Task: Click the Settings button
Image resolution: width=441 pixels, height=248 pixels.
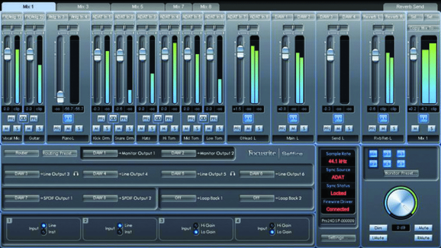Action: tap(338, 237)
